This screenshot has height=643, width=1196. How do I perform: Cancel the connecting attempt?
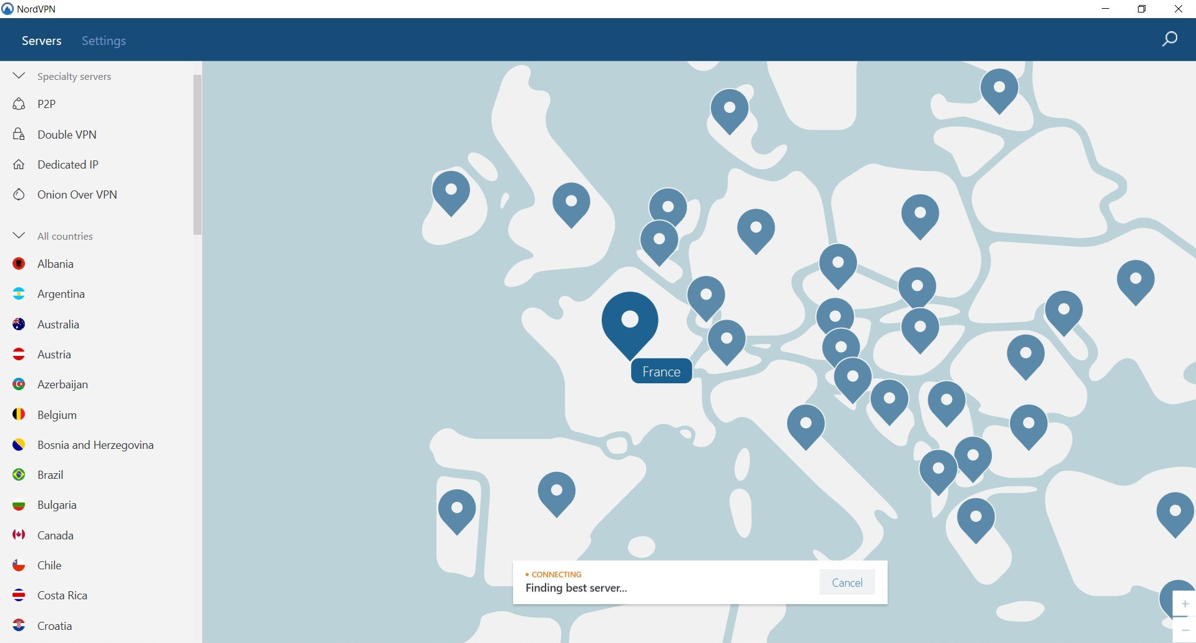[847, 582]
